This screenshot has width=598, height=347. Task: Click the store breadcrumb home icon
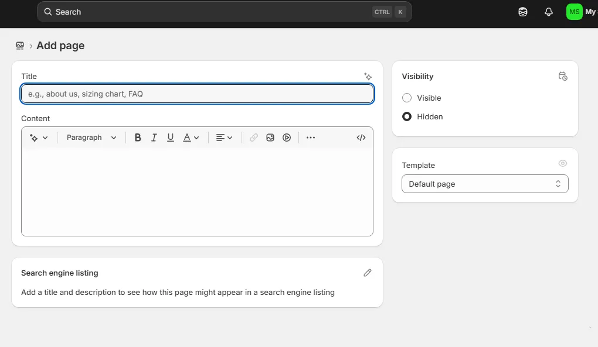click(x=20, y=45)
